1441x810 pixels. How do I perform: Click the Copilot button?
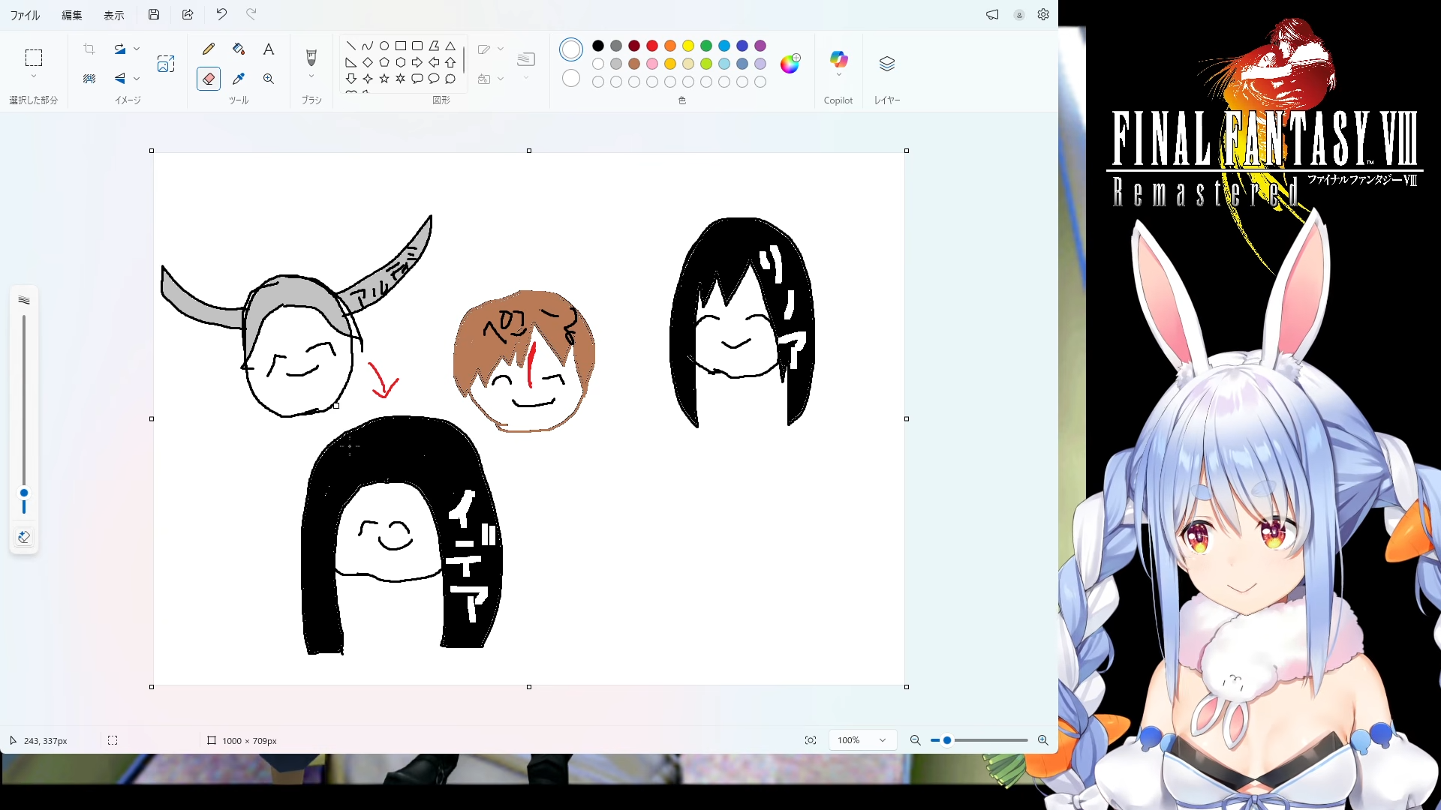coord(838,60)
